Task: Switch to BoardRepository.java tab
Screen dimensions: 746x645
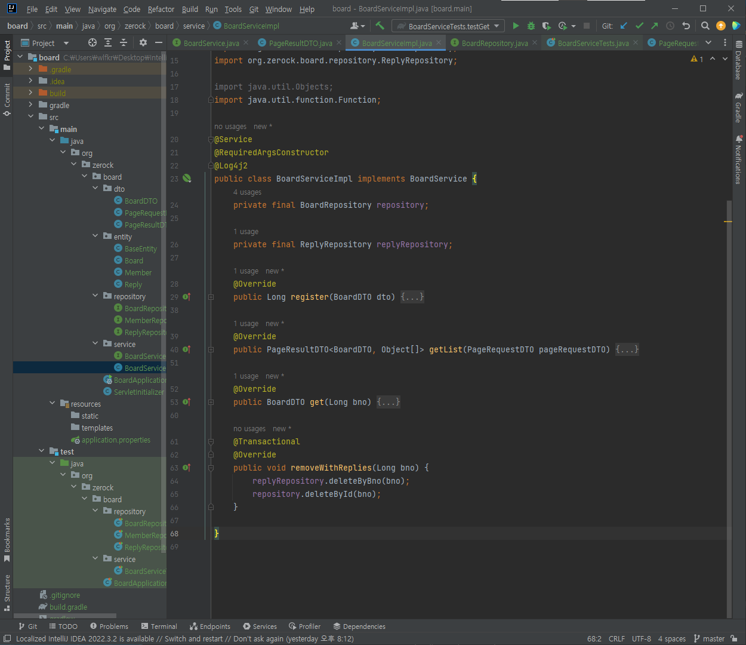Action: tap(494, 43)
